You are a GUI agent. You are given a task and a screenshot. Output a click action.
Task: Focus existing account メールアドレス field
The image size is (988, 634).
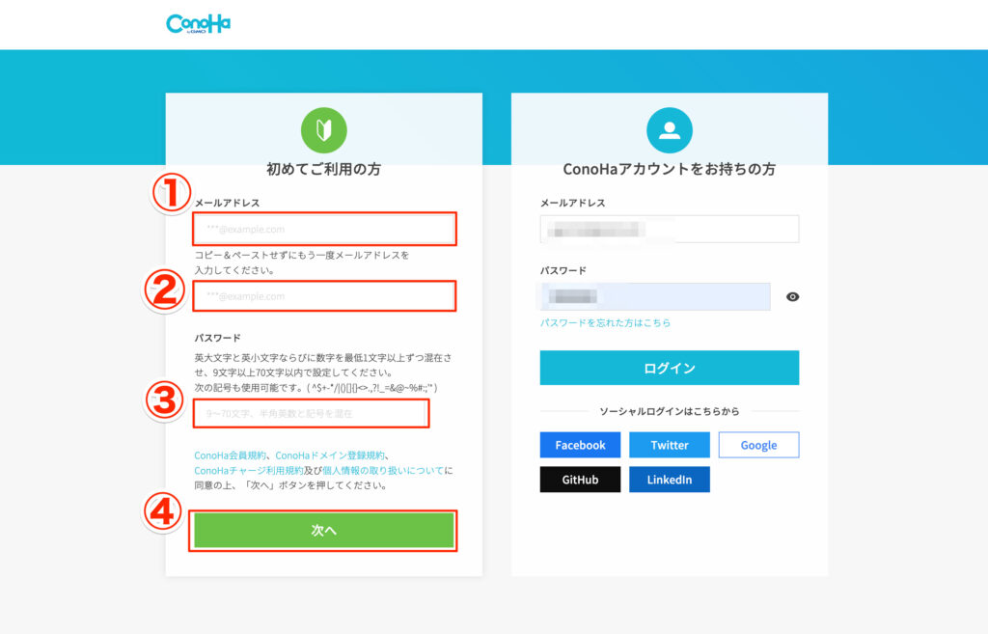pos(670,229)
